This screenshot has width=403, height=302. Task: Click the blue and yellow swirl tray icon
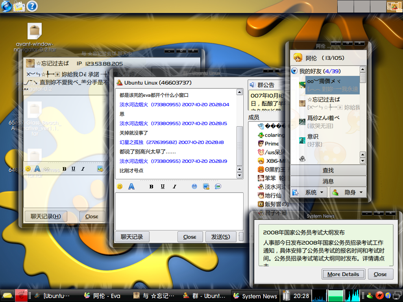coord(388,296)
